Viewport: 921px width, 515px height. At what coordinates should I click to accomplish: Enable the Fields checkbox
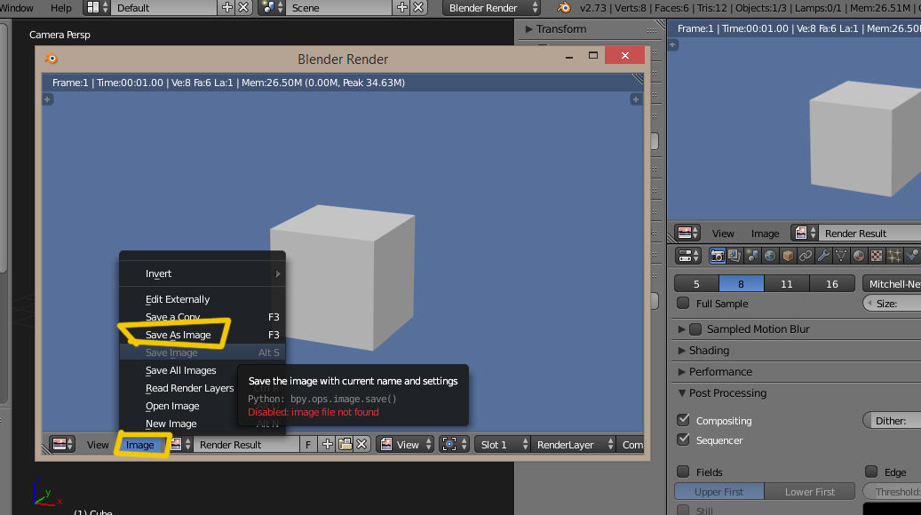[682, 471]
